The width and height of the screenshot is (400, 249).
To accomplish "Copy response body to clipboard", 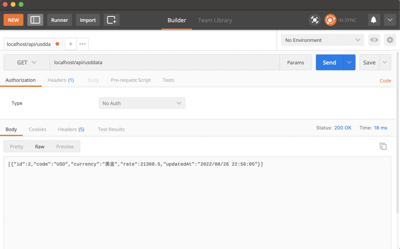I will [383, 146].
